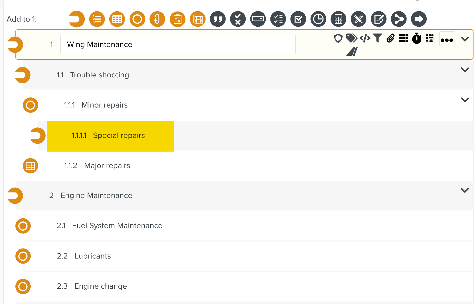This screenshot has height=304, width=474.
Task: Click the quotation marks icon in toolbar
Action: pyautogui.click(x=218, y=19)
